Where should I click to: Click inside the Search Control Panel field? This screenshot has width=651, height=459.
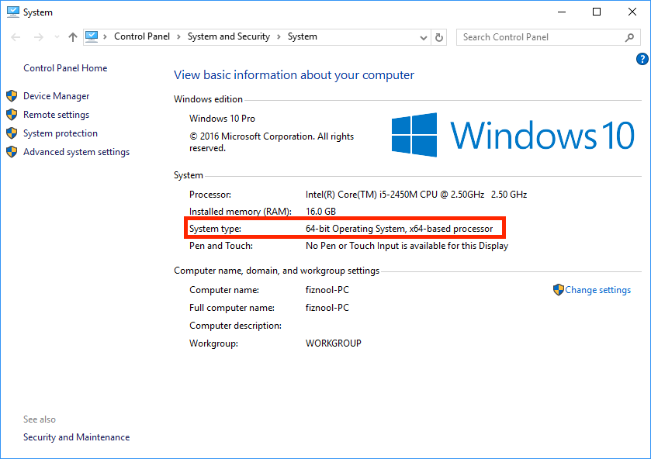[535, 36]
